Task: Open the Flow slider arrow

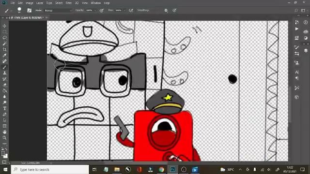Action: [x=124, y=11]
